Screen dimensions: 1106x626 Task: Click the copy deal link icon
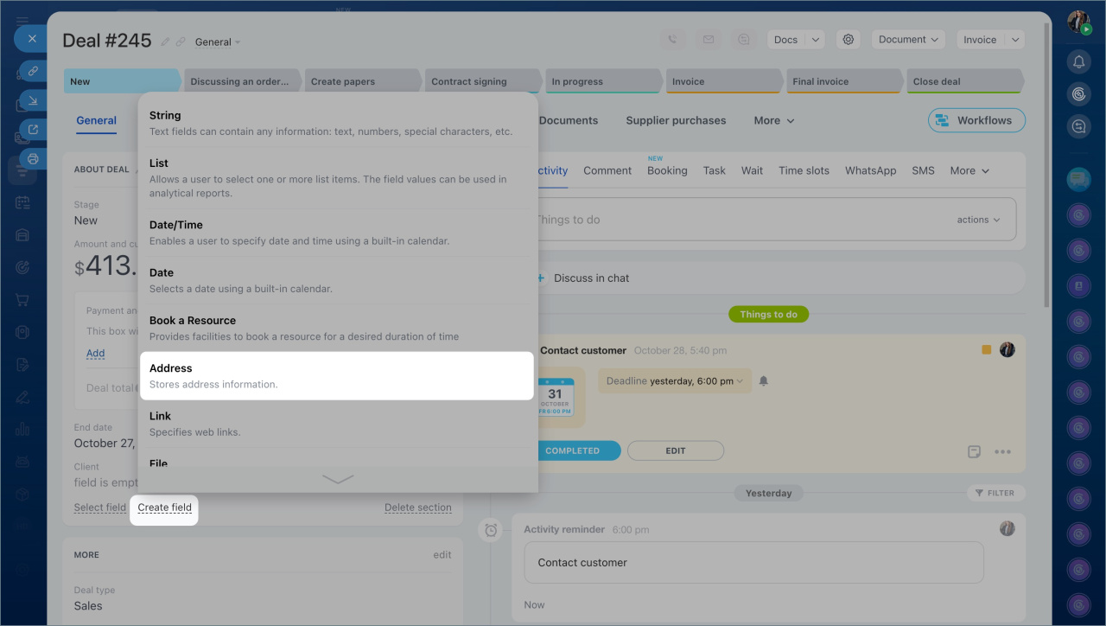click(x=181, y=42)
